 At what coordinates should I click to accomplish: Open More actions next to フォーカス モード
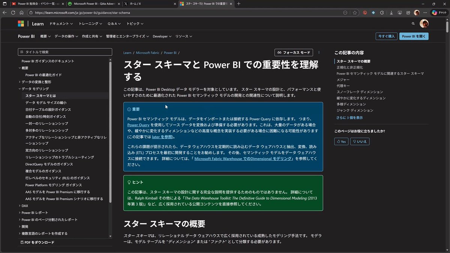tap(318, 52)
